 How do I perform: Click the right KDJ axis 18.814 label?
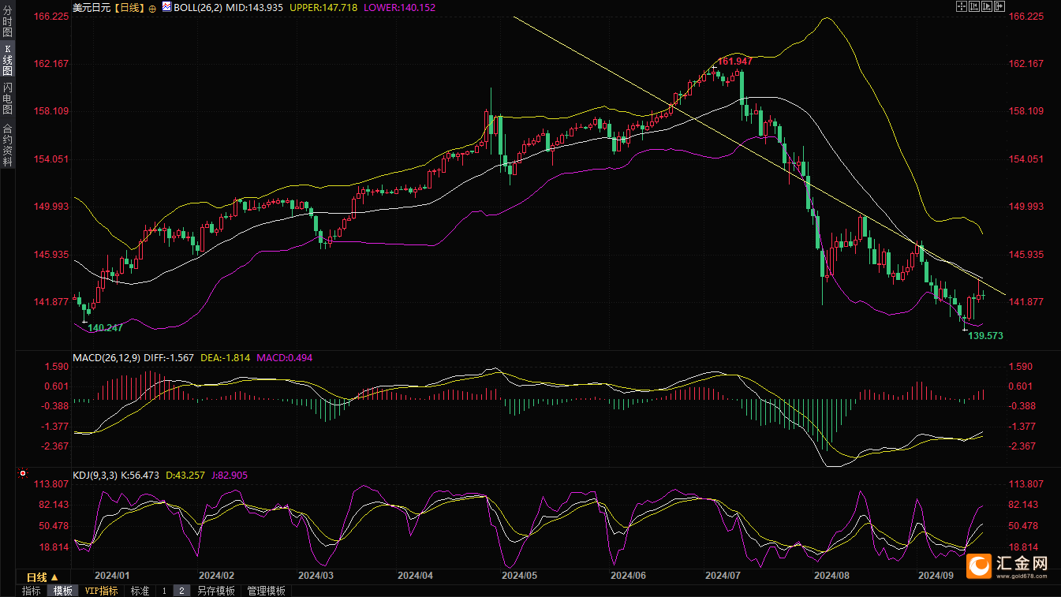click(x=1024, y=547)
